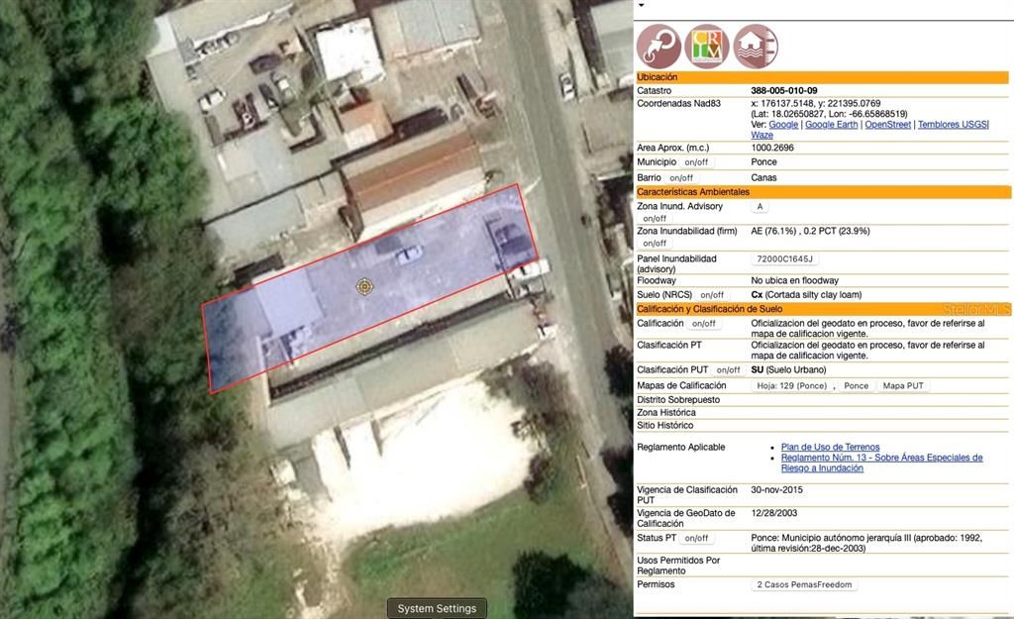Open 2 Casos PemasFreedom permits button
Image resolution: width=1014 pixels, height=619 pixels.
click(x=804, y=585)
